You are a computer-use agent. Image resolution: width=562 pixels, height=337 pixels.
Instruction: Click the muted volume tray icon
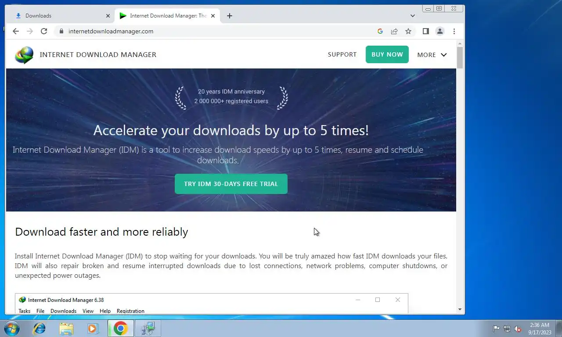518,329
